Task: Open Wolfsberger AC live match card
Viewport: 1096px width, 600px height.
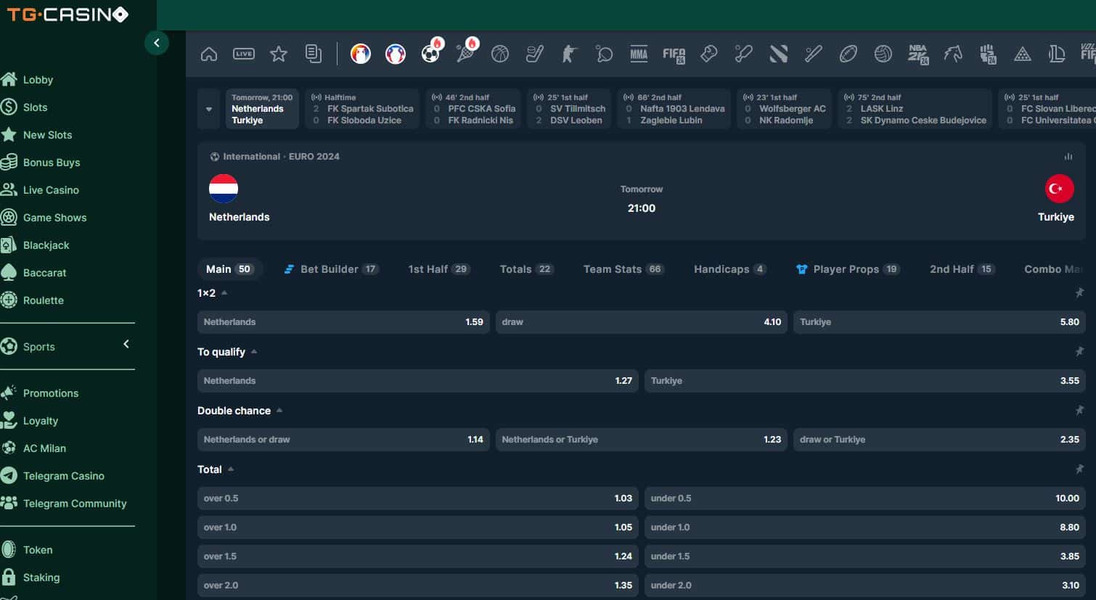Action: [784, 109]
